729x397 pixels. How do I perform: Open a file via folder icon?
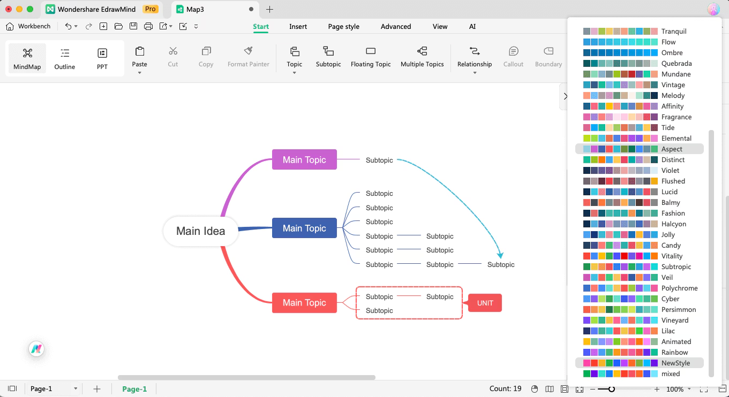118,26
